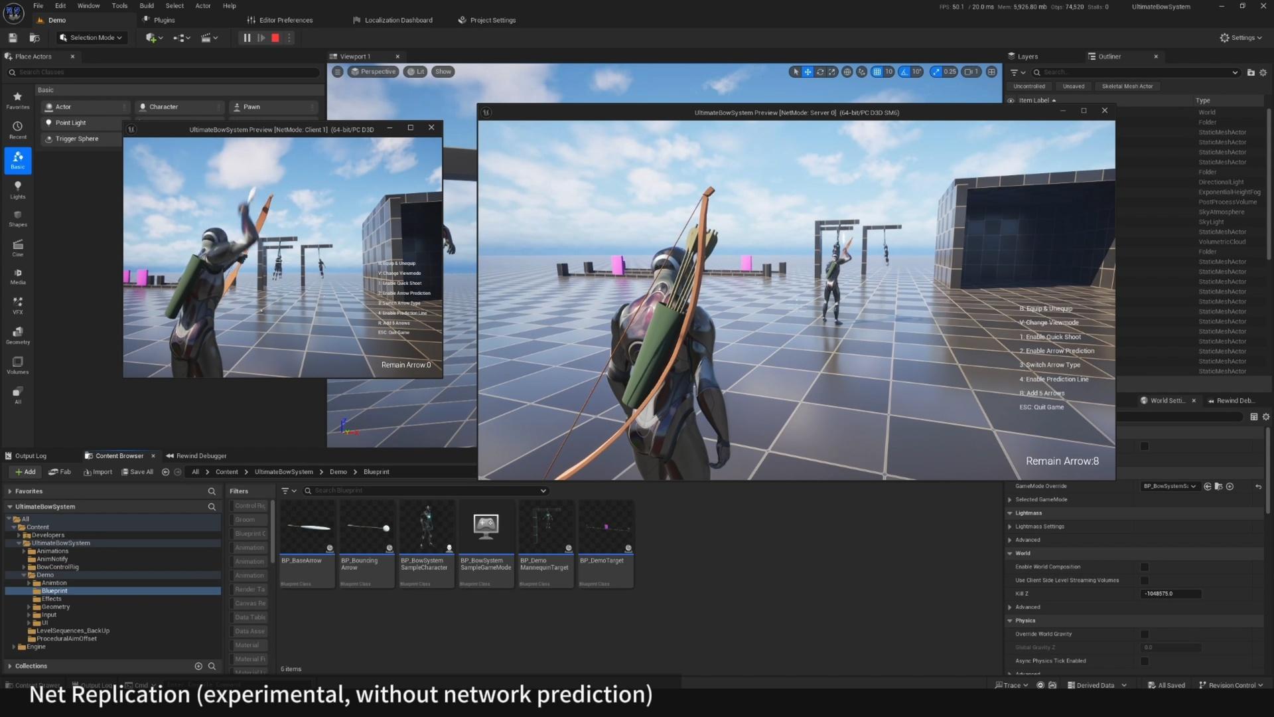Open the Lights category in Place Actors

[18, 189]
